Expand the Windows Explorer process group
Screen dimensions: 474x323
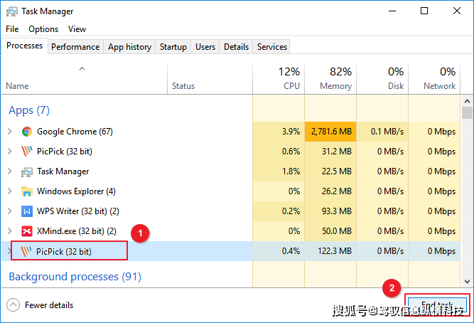[x=9, y=191]
